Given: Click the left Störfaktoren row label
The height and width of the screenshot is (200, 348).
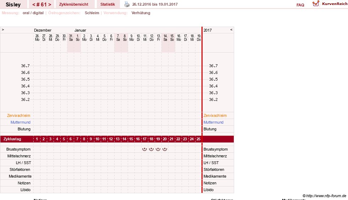Looking at the screenshot, I should coord(20,169).
